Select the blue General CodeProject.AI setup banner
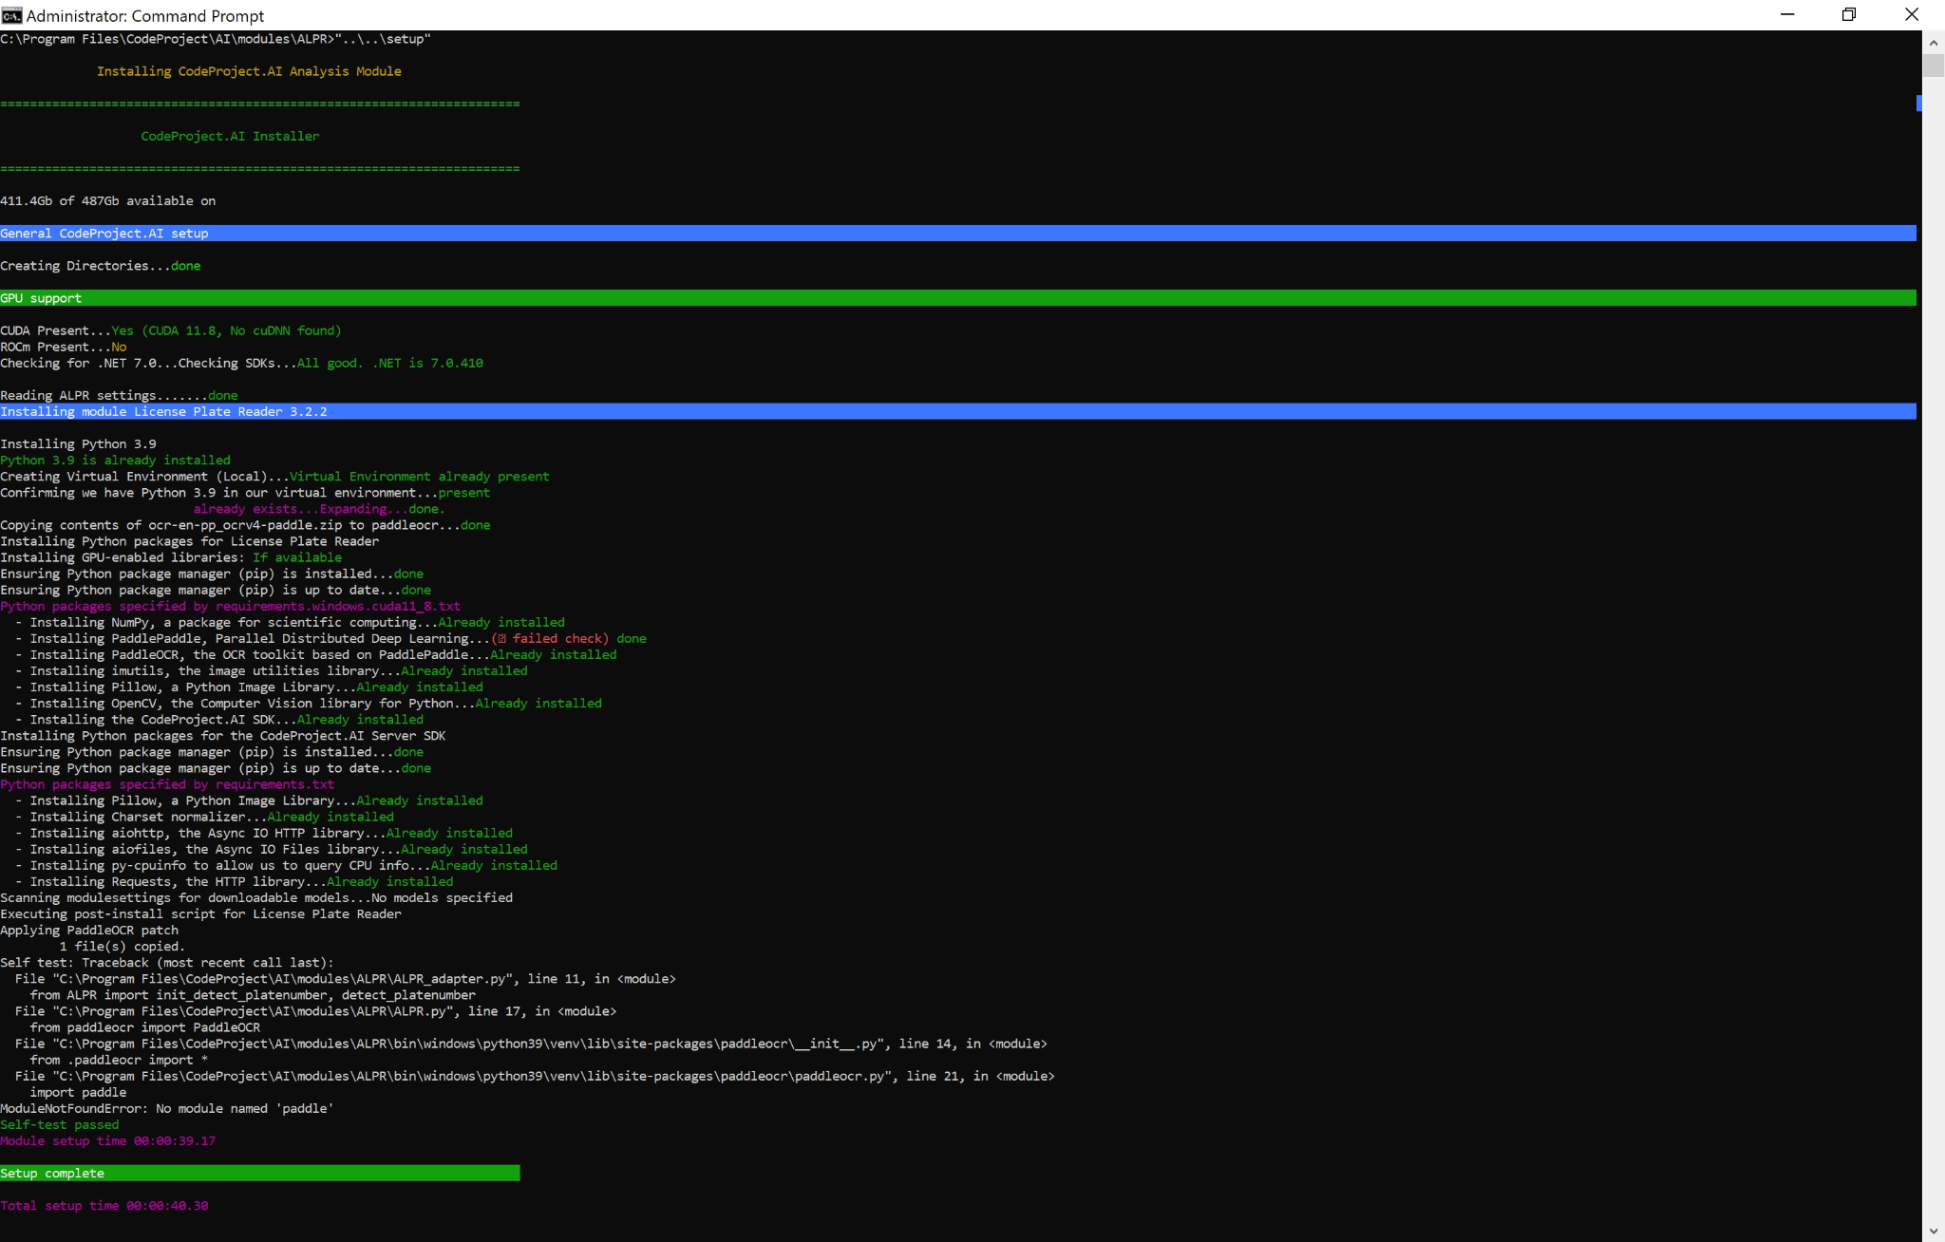Screen dimensions: 1945x1242 [104, 233]
